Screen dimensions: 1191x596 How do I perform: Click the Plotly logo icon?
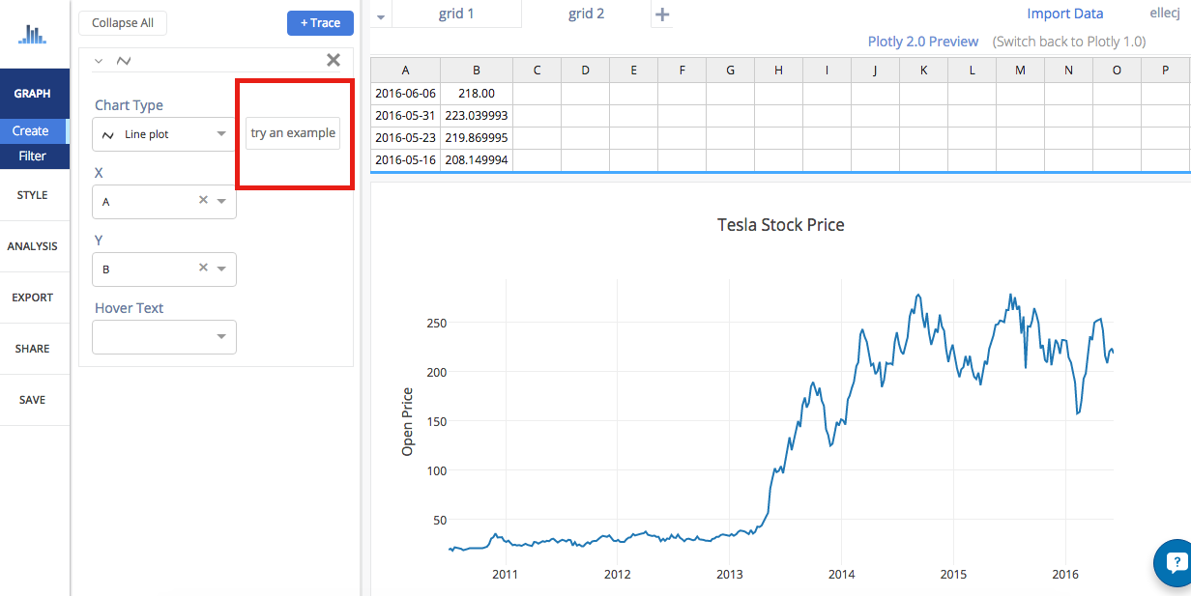coord(33,35)
